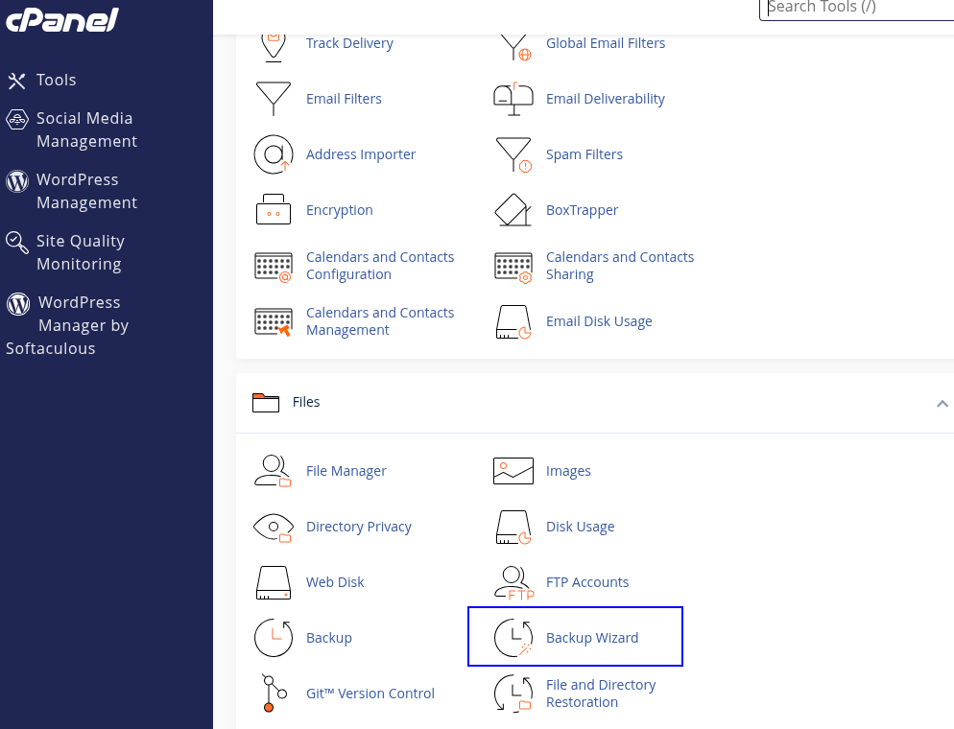
Task: Open the Backup link
Action: (x=328, y=638)
